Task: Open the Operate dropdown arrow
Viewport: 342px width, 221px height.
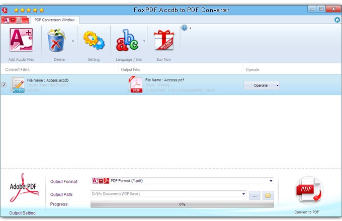Action: 278,85
